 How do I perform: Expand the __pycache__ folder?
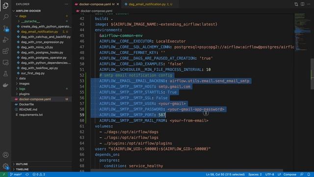[30, 21]
